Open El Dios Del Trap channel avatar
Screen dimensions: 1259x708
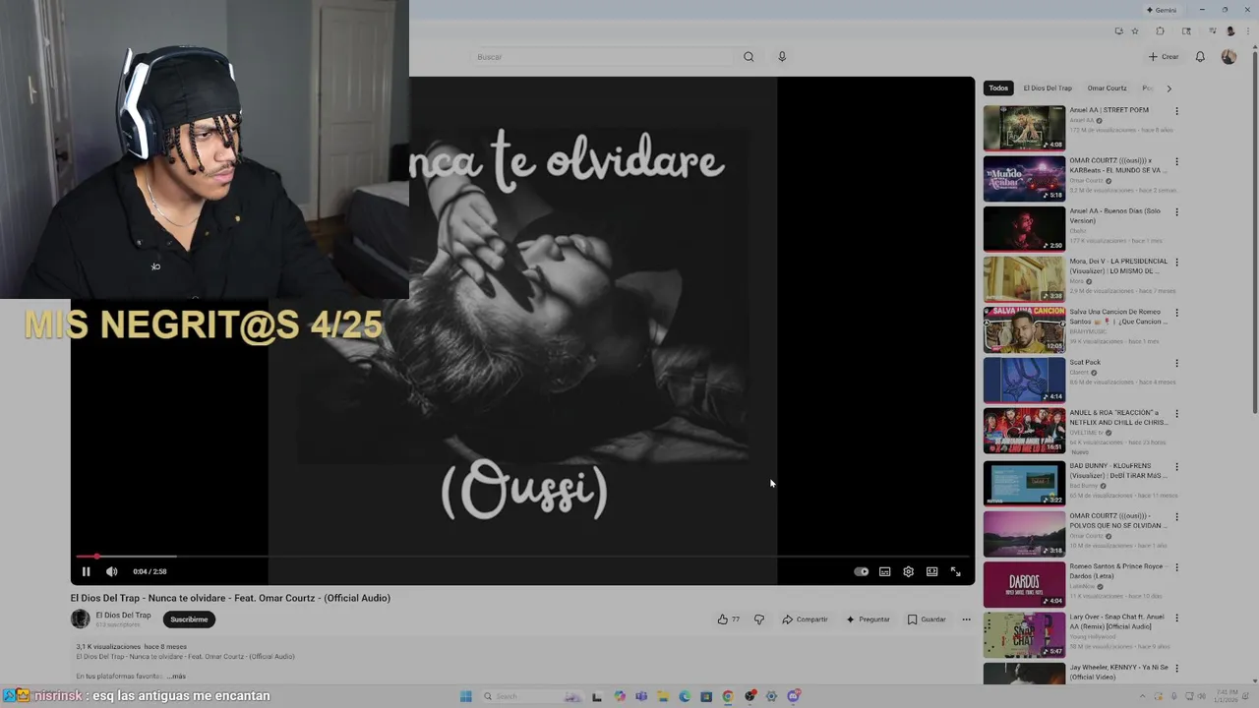80,619
